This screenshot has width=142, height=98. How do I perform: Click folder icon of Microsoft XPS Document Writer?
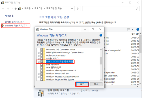(x=44, y=50)
